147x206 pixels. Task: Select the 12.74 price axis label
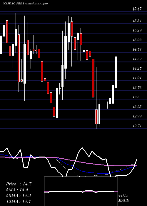tap(137, 126)
